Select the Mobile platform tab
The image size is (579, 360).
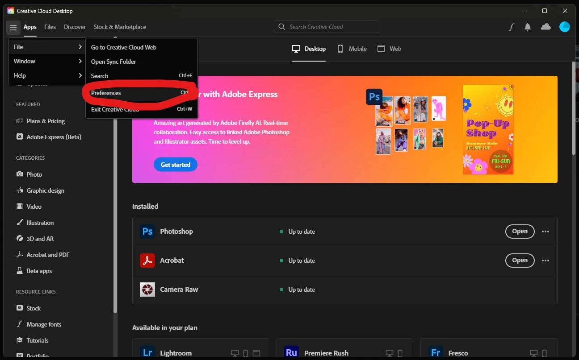pos(352,49)
